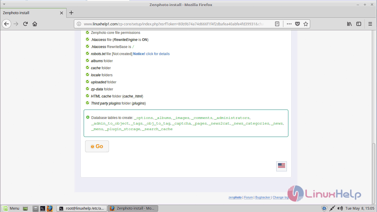The width and height of the screenshot is (377, 212).
Task: Open page actions three-dot menu
Action: pos(289,24)
